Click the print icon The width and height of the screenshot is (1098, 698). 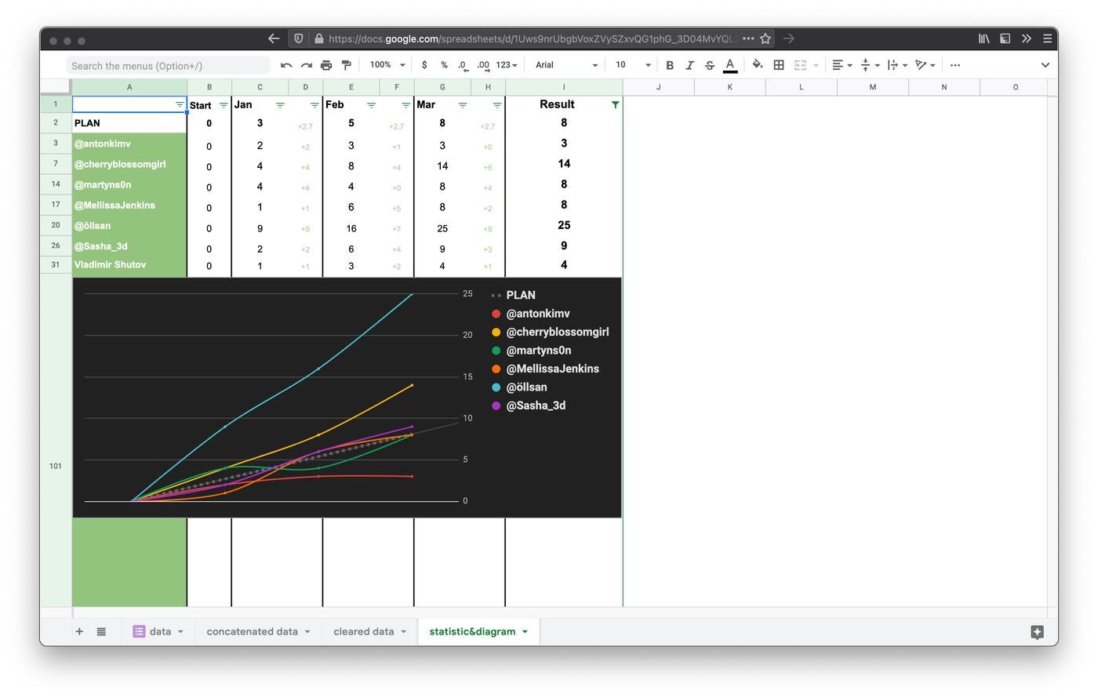point(326,65)
